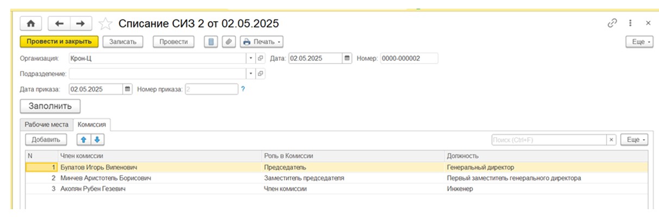Click the Заполнить button

point(50,106)
